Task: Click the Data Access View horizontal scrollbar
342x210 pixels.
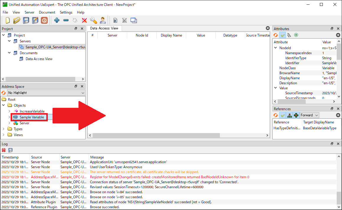Action: tap(156, 135)
